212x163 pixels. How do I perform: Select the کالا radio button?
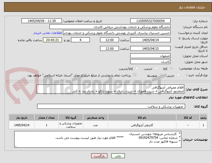pyautogui.click(x=171, y=68)
